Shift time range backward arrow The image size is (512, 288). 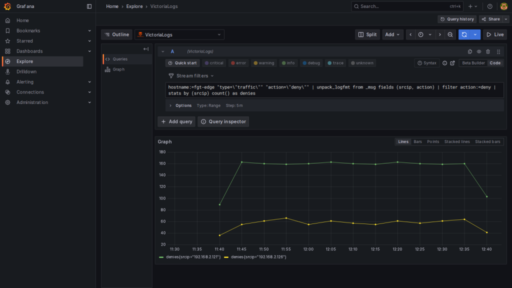(410, 34)
